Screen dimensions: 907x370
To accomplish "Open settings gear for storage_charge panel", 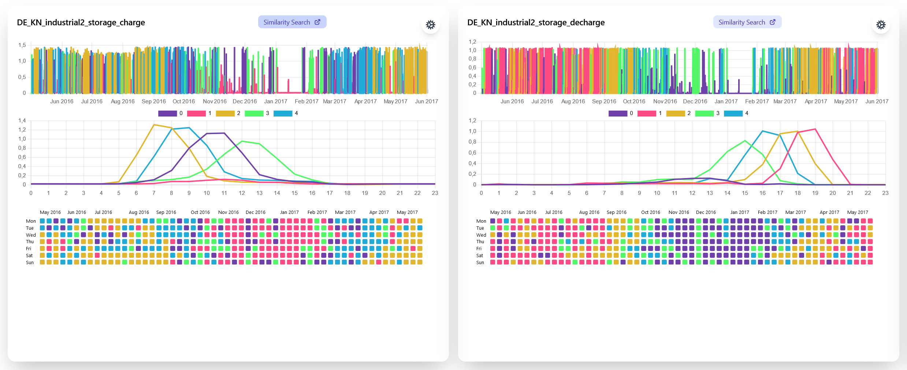I will 430,25.
